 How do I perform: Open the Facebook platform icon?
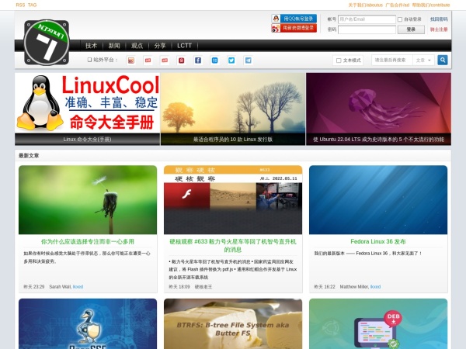tap(198, 60)
